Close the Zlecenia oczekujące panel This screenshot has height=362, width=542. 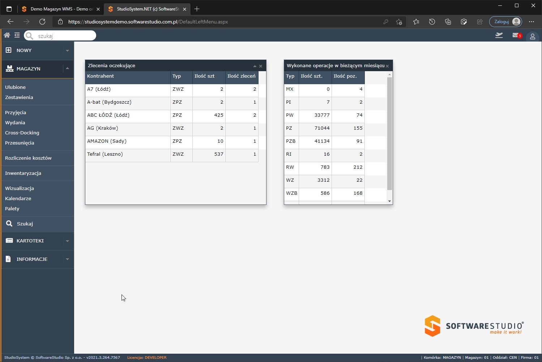coord(261,66)
